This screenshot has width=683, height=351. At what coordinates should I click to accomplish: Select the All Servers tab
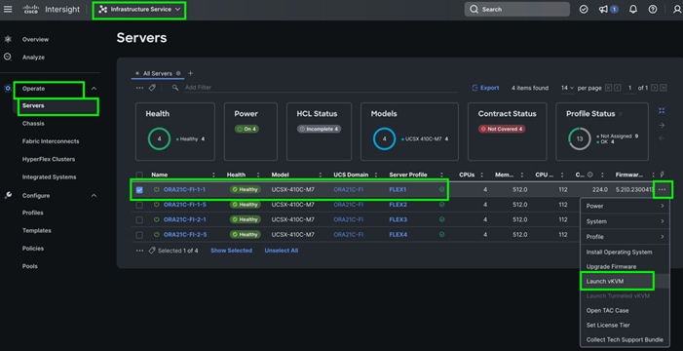click(157, 74)
